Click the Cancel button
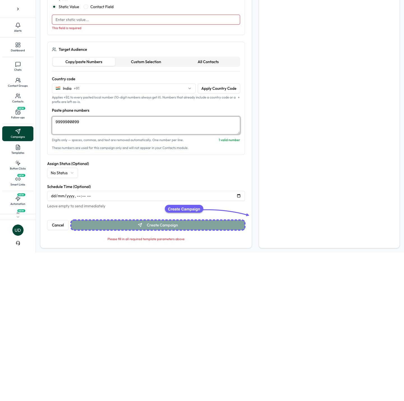404x401 pixels. point(58,225)
